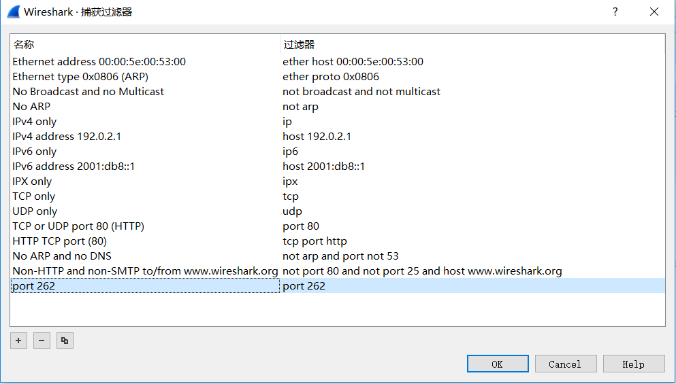Click the minus icon to remove the filter
The height and width of the screenshot is (384, 676).
point(42,341)
